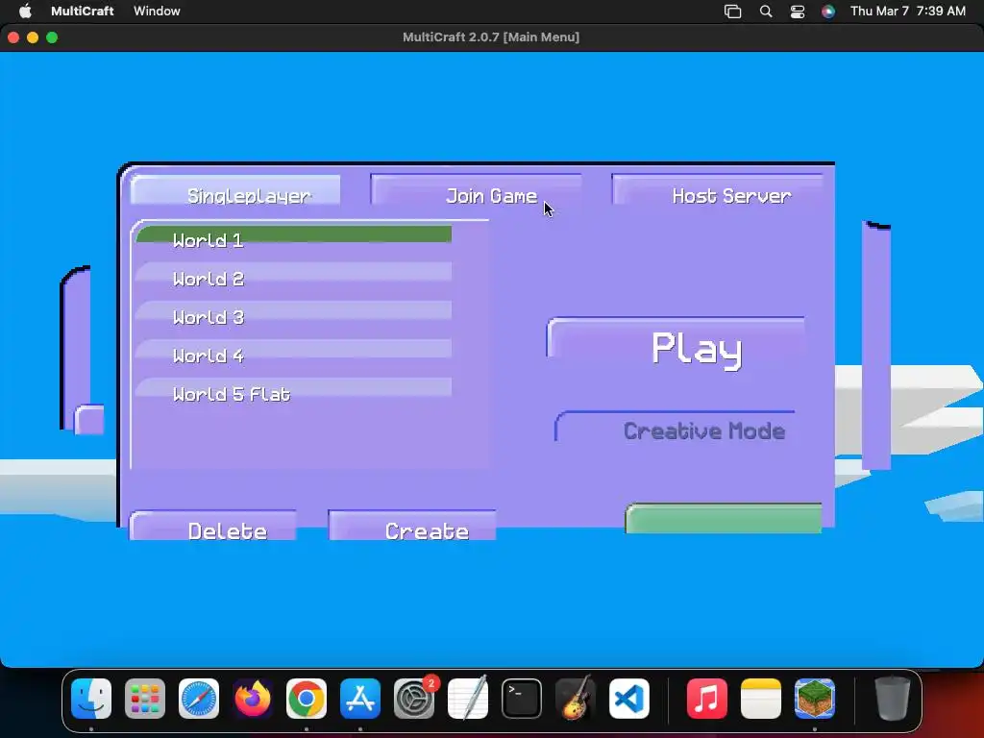The width and height of the screenshot is (984, 738).
Task: Switch to the Host Server tab
Action: coord(718,190)
